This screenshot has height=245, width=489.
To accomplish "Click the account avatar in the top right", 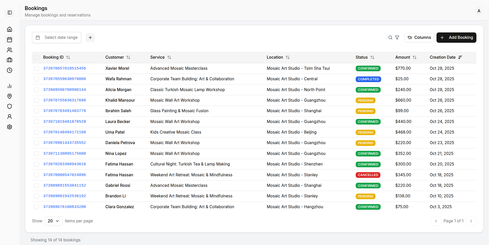I will pyautogui.click(x=479, y=11).
